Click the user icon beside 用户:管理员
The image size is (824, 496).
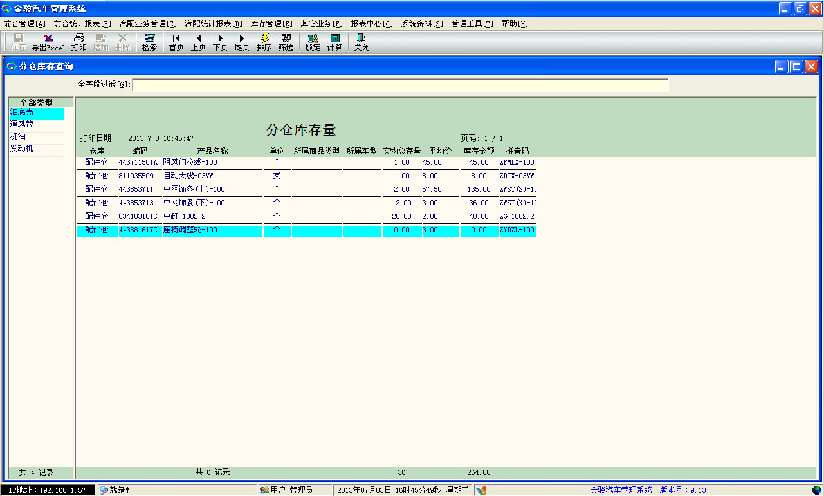coord(264,490)
